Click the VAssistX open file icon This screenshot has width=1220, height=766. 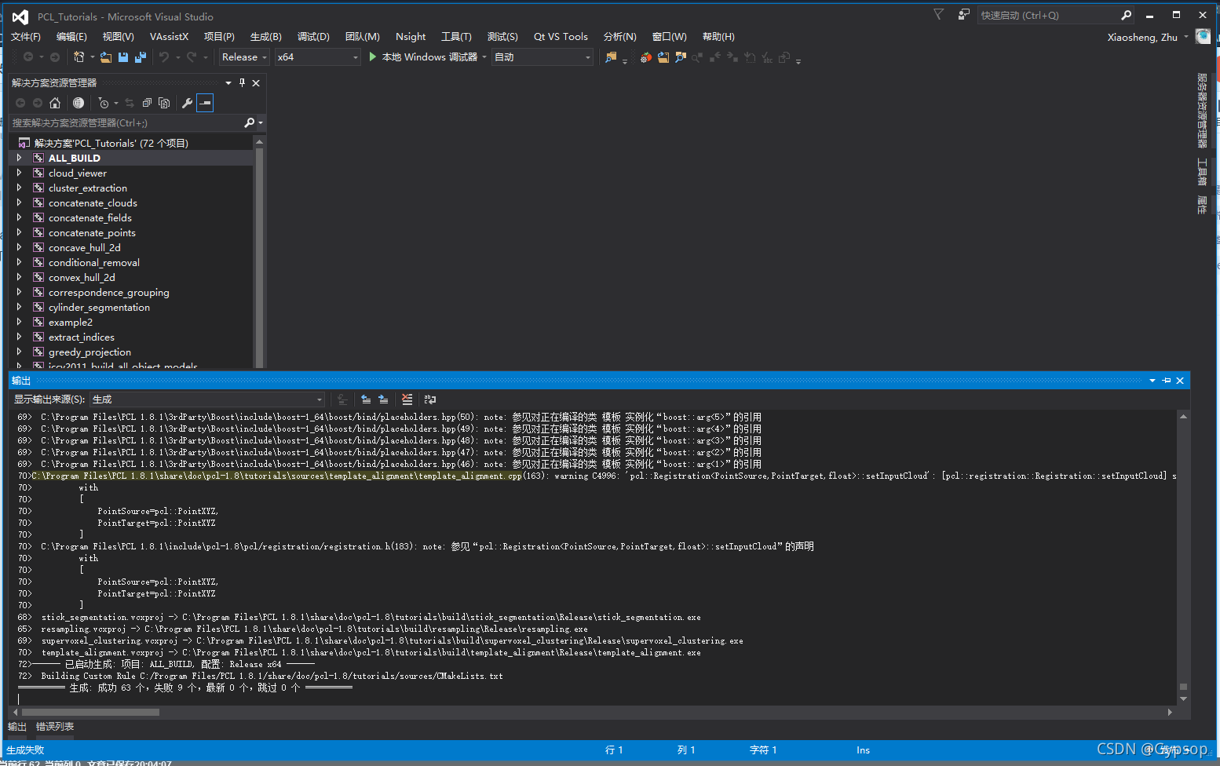[x=663, y=57]
